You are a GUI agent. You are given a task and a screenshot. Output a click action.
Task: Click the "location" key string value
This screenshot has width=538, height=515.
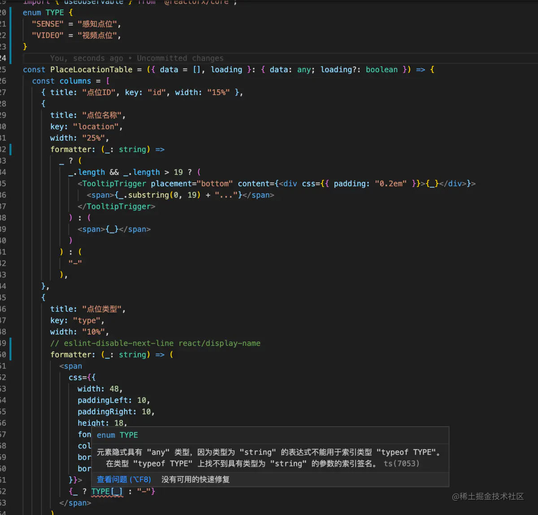[x=96, y=127]
